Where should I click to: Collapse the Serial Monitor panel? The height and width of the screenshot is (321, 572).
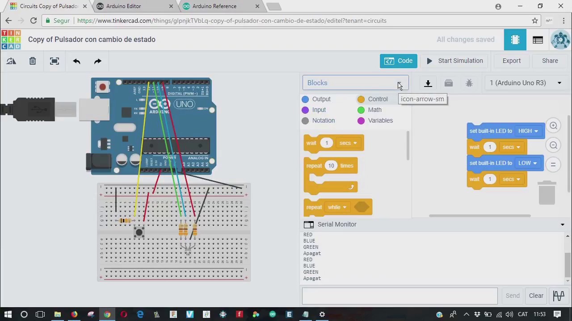tap(563, 225)
